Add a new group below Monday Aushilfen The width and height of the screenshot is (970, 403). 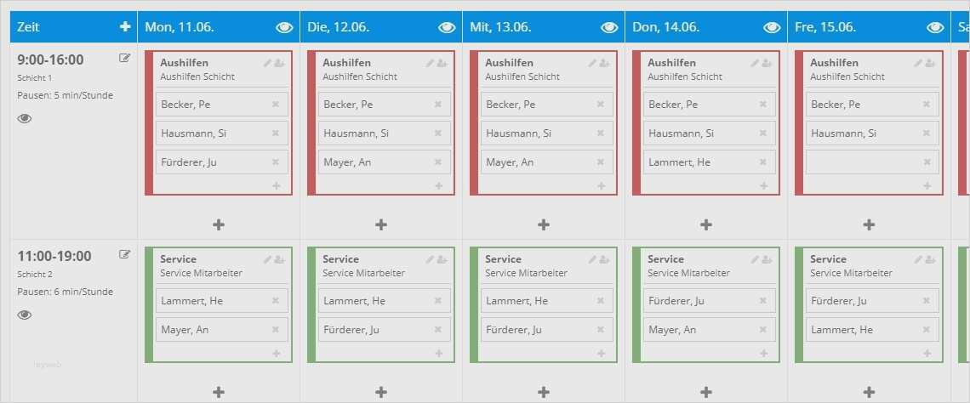[x=219, y=224]
